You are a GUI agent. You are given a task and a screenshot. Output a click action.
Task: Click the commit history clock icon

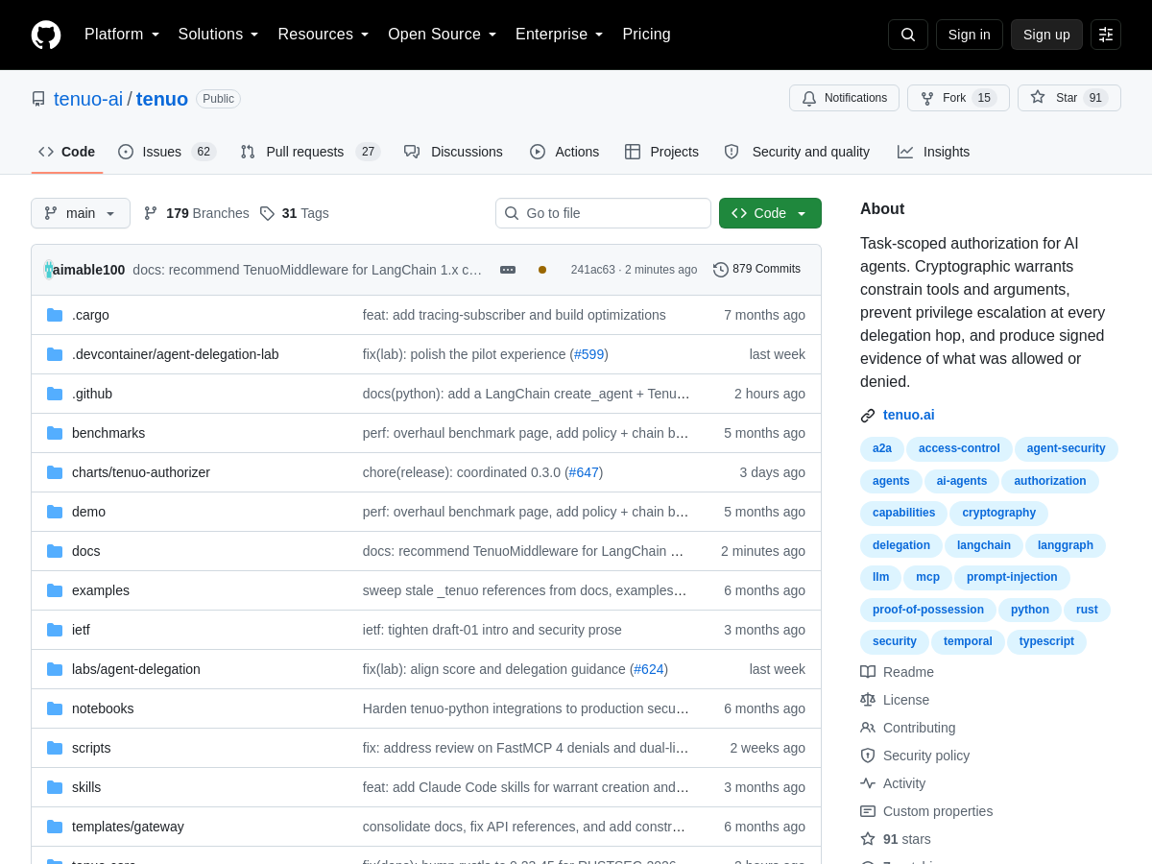[x=721, y=270]
